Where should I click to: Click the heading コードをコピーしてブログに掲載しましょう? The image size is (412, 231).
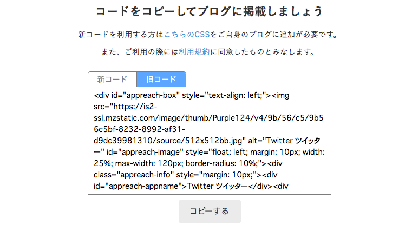coord(210,11)
